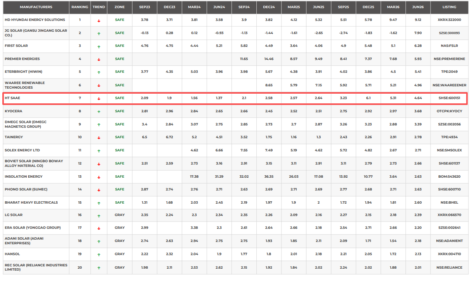Viewport: 472px width, 283px height.
Task: Click the JUN26 value 9.12 for HD Hyundai
Action: coord(418,20)
